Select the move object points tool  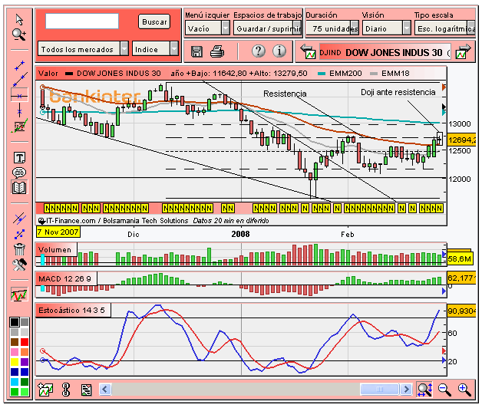[x=19, y=234]
